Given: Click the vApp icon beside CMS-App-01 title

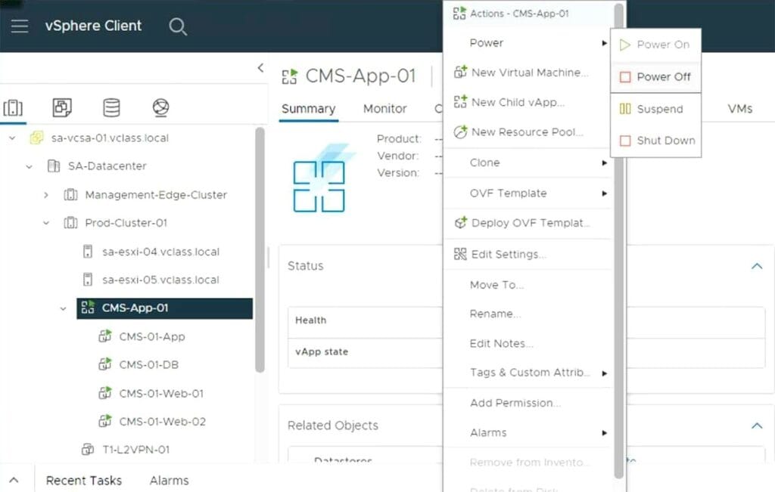Looking at the screenshot, I should pos(290,76).
